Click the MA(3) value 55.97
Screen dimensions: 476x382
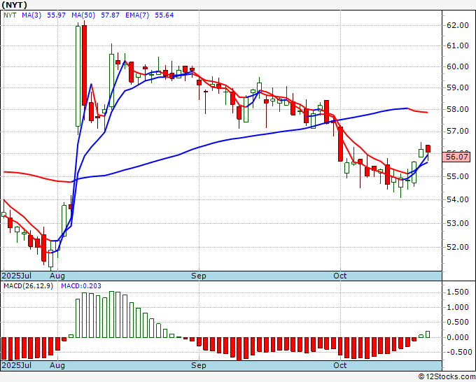coord(56,15)
